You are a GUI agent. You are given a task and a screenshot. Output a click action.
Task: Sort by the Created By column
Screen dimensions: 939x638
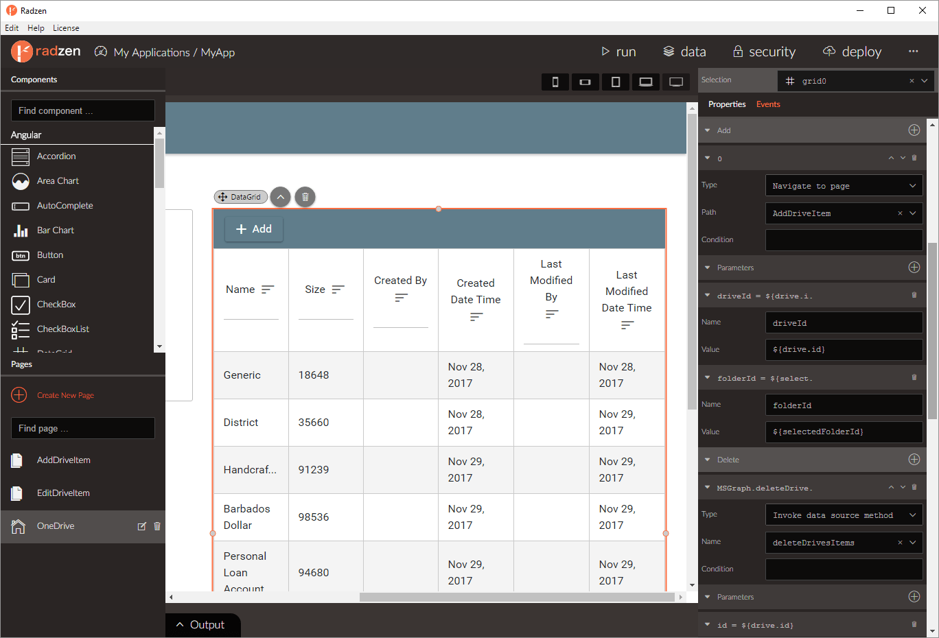(x=402, y=298)
